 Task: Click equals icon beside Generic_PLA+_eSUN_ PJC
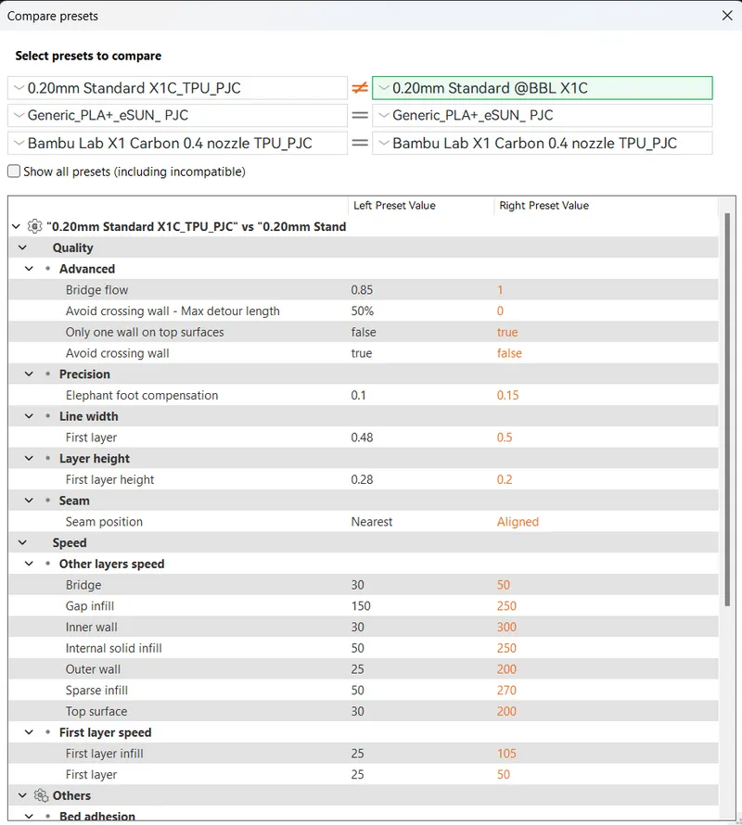point(360,115)
